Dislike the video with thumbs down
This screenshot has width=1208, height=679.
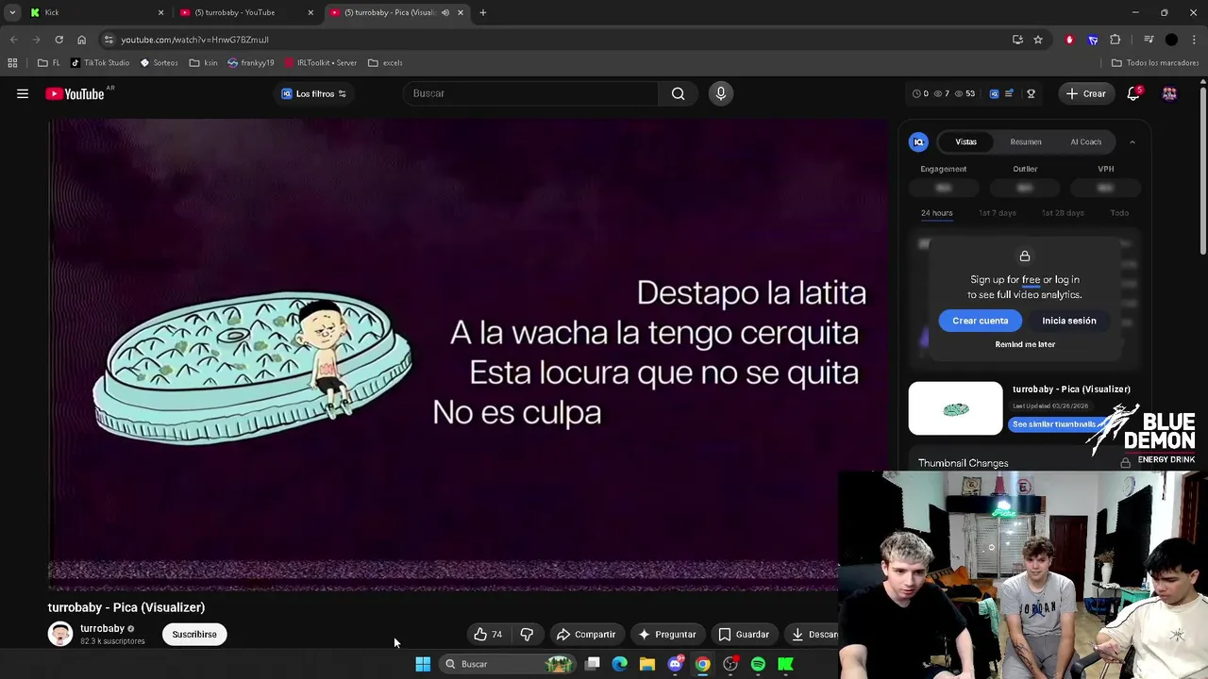(527, 635)
